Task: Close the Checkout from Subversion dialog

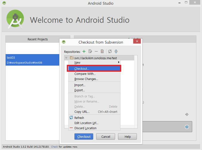Action: point(137,41)
